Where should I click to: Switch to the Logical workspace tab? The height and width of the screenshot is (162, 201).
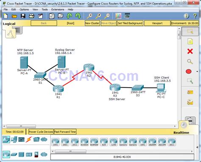point(9,24)
